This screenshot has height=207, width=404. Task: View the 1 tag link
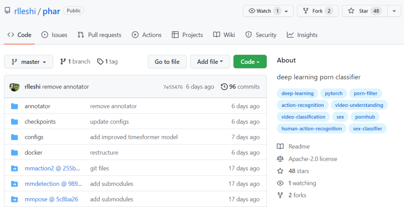107,62
